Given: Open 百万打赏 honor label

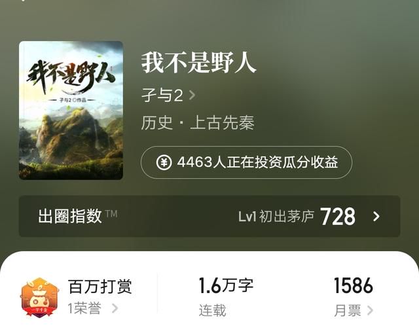Looking at the screenshot, I should click(x=100, y=287).
